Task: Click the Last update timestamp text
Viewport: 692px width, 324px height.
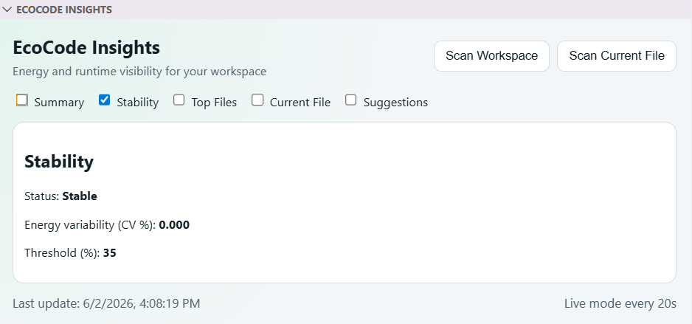Action: pos(106,303)
